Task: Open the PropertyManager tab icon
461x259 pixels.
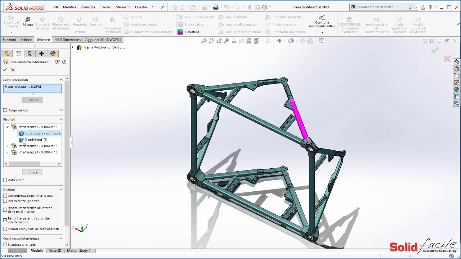Action: 18,54
